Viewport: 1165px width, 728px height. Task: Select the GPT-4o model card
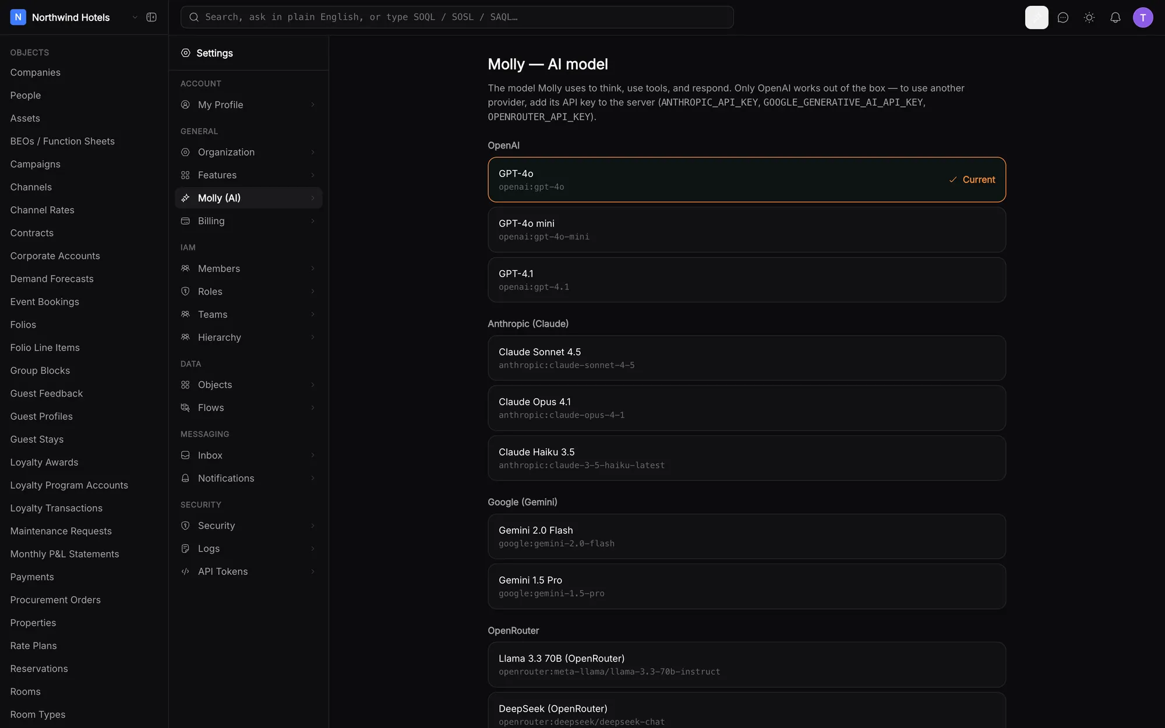[x=746, y=179]
